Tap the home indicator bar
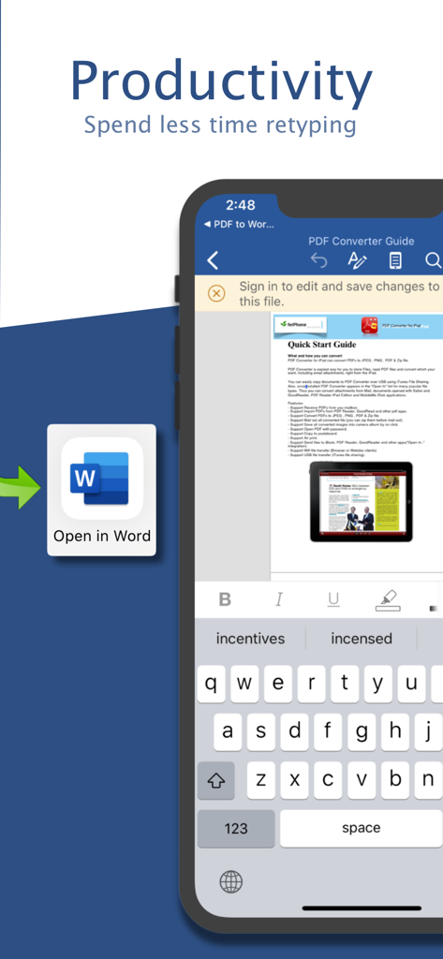The width and height of the screenshot is (443, 959). point(362,908)
